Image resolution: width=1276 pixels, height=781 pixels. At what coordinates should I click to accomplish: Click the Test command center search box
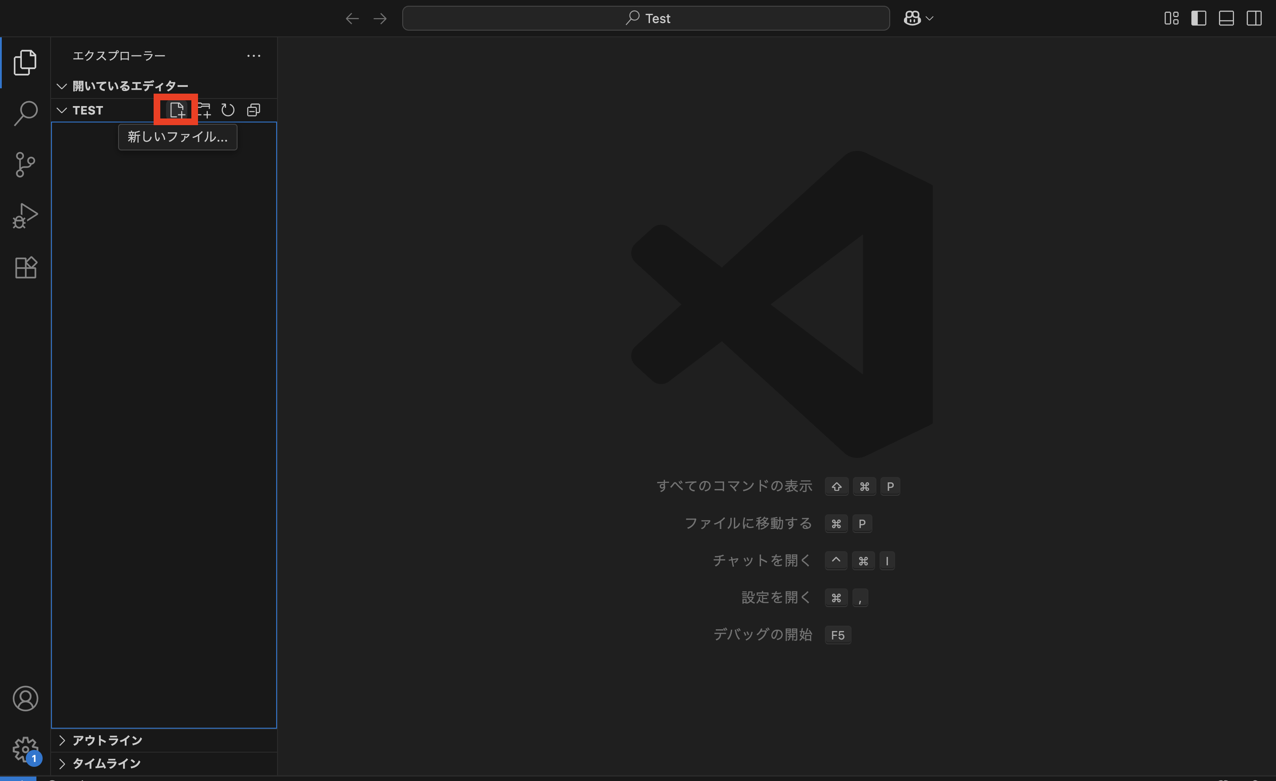[646, 19]
